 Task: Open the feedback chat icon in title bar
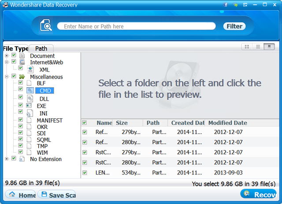point(235,5)
